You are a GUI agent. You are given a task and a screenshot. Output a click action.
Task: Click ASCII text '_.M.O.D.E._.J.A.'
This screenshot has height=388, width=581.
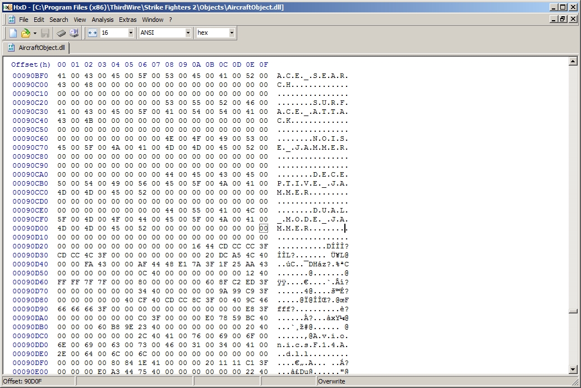pos(312,219)
